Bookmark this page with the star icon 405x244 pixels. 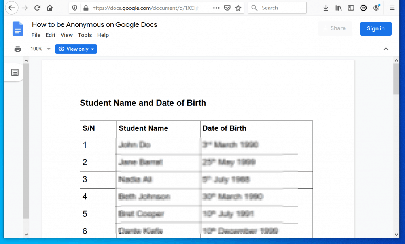tap(238, 8)
